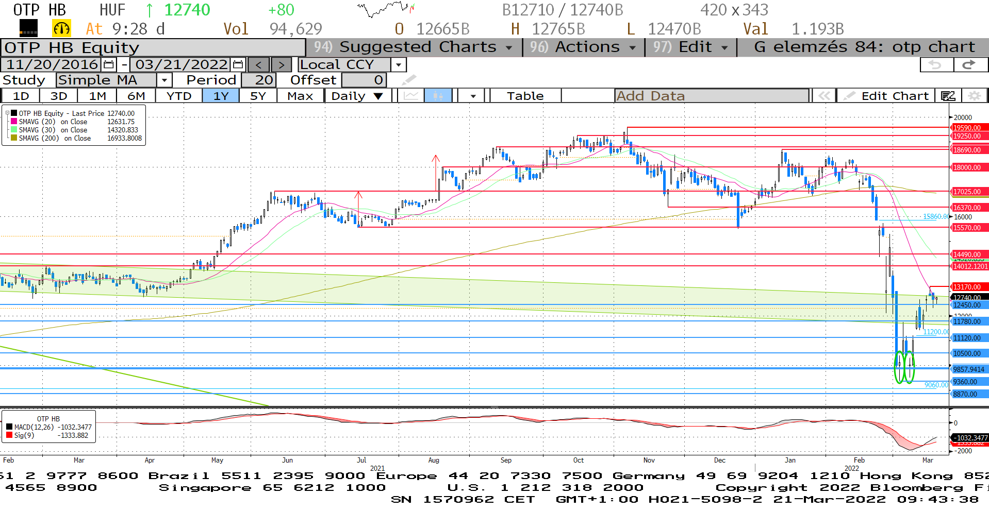The image size is (989, 528).
Task: Click the 18000.00 price level label
Action: (x=969, y=167)
